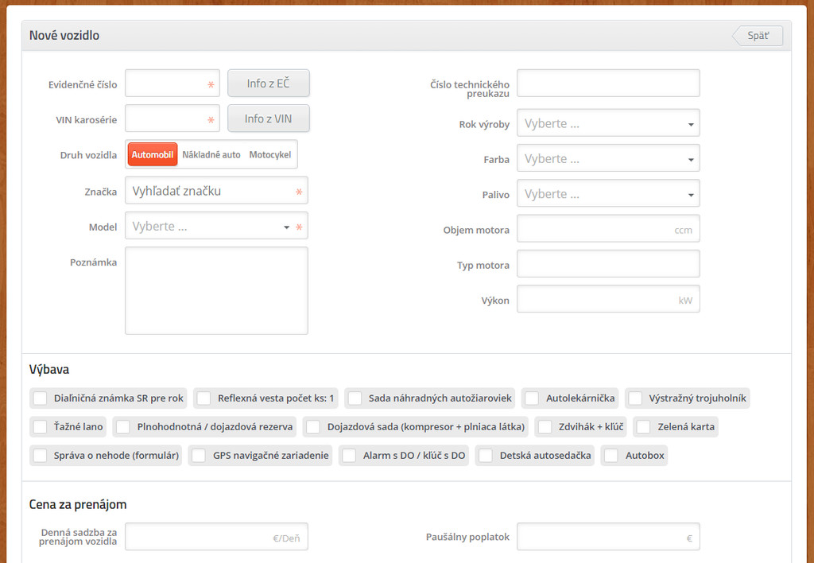The image size is (814, 563).
Task: Check the GPS navigačné zariadenie option
Action: pos(199,456)
